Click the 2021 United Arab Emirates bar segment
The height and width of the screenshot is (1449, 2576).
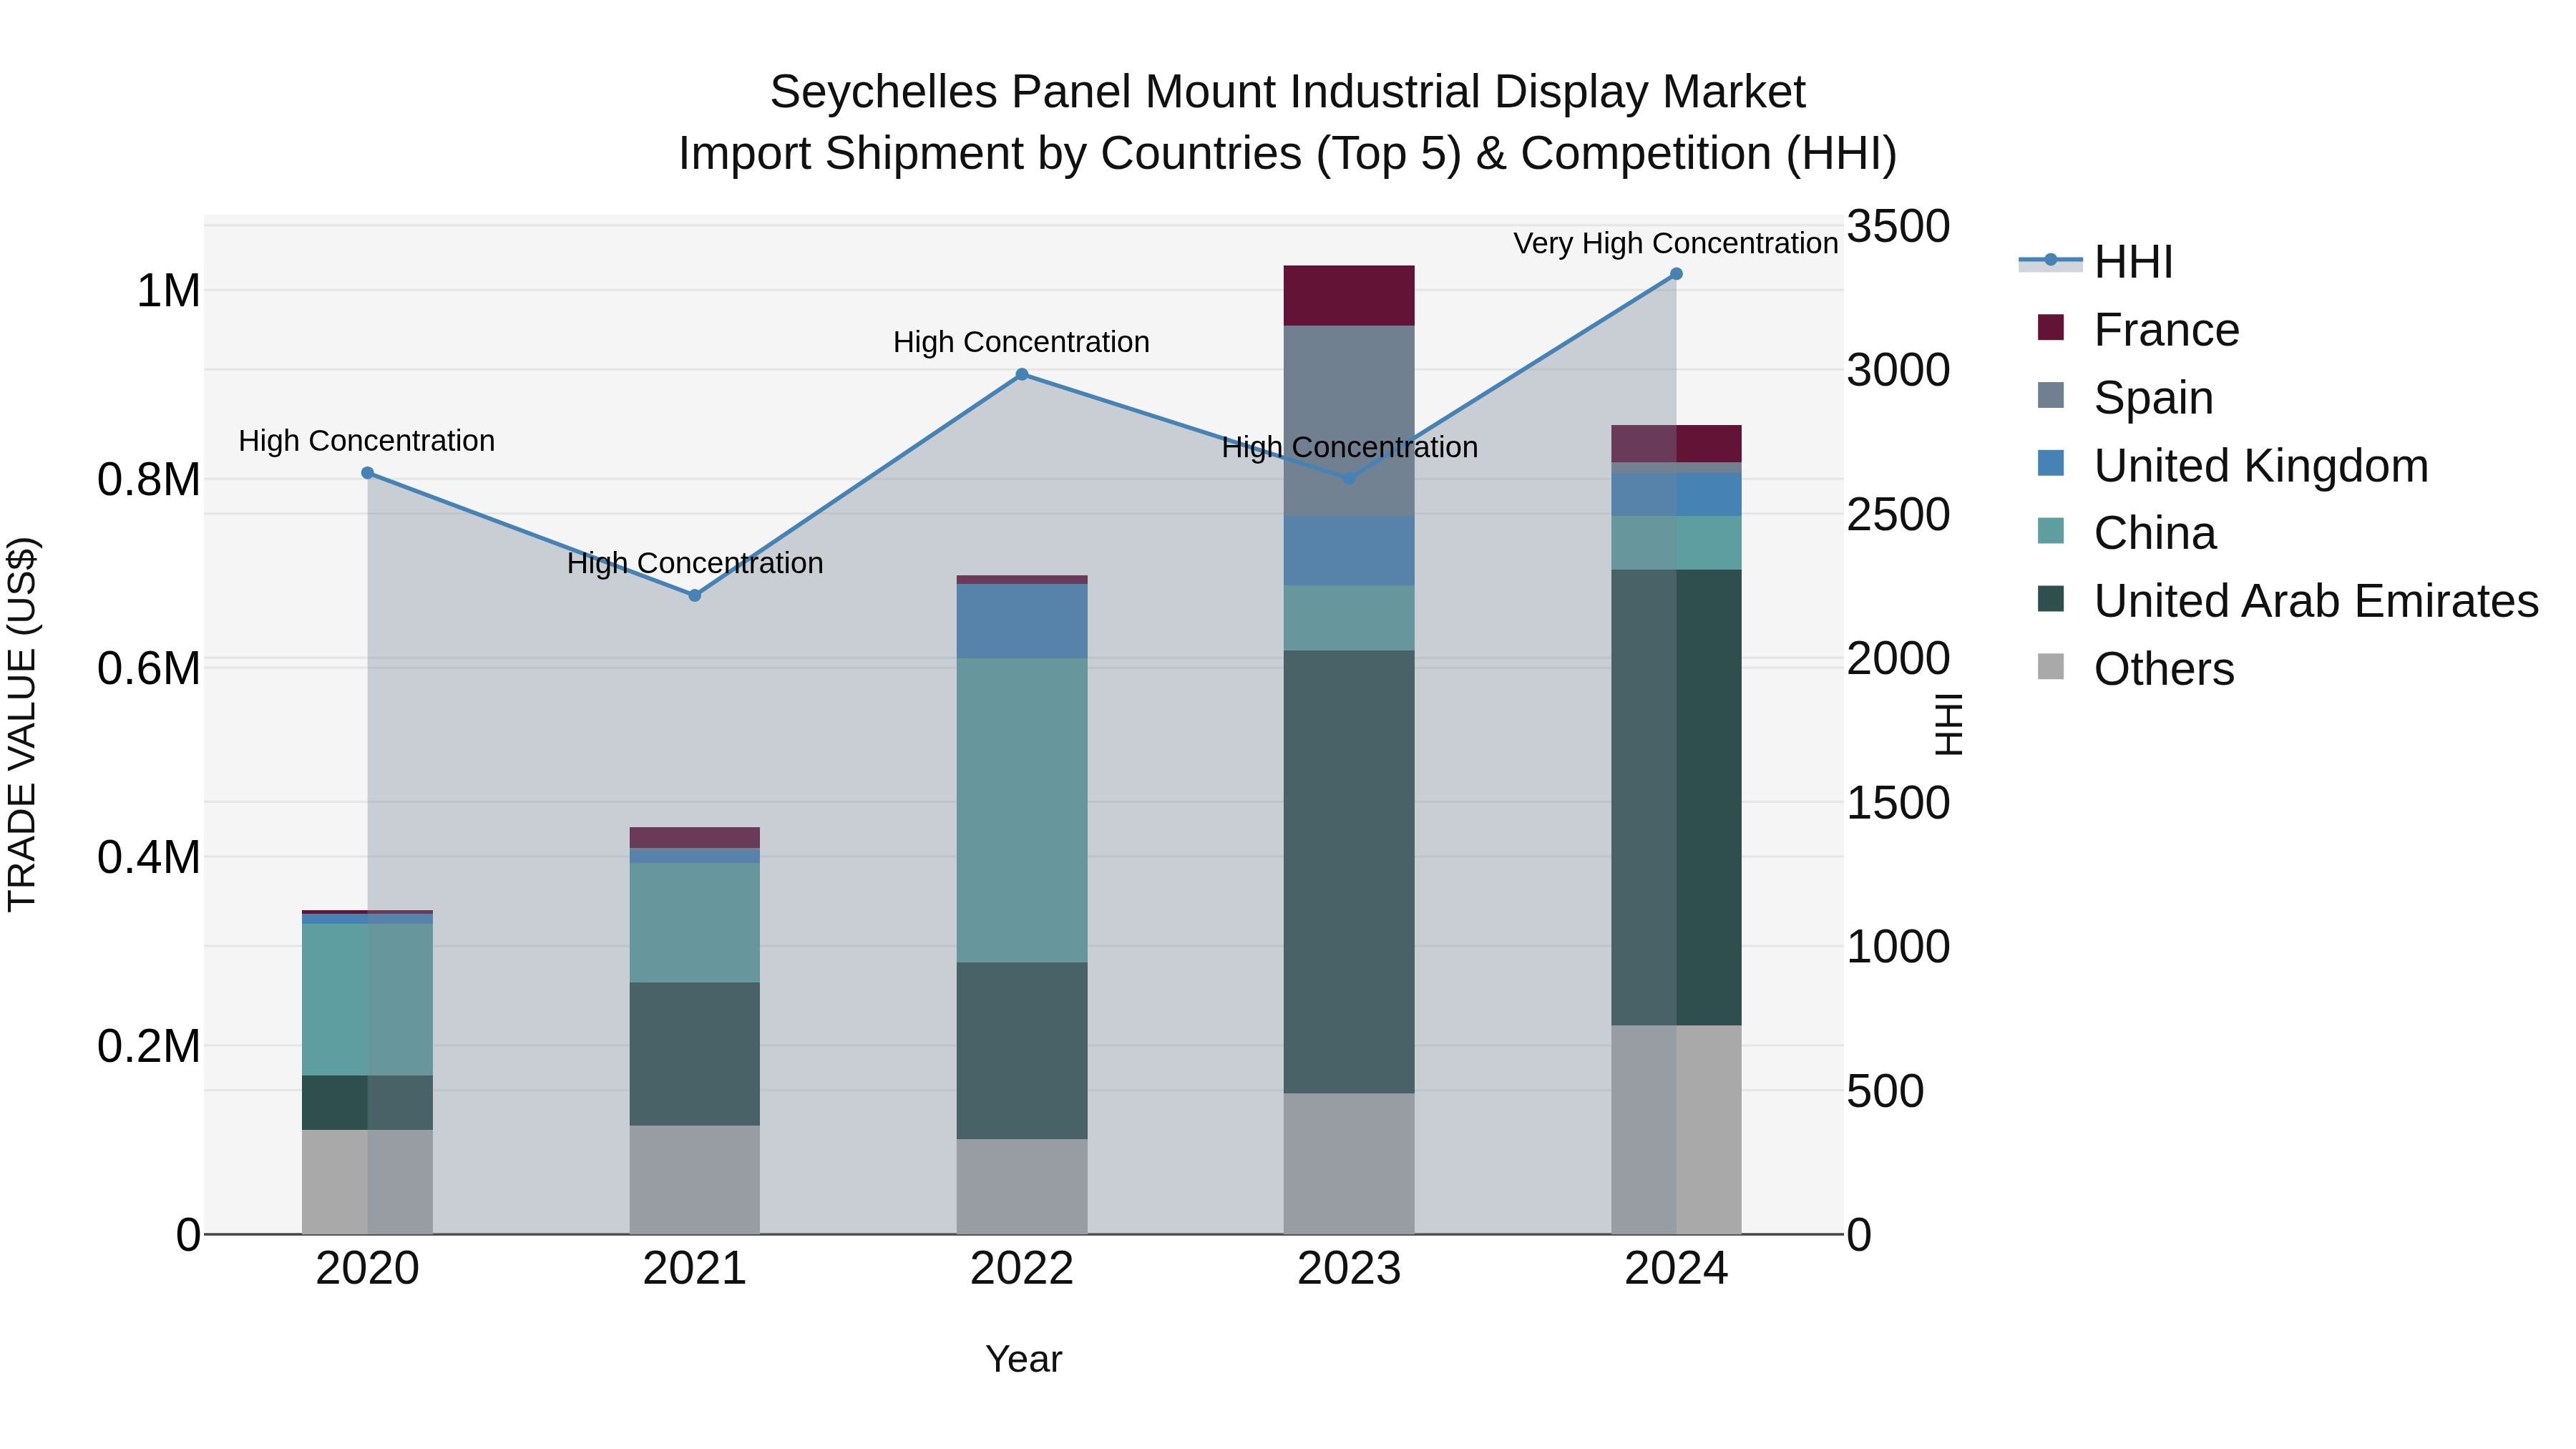tap(695, 1055)
